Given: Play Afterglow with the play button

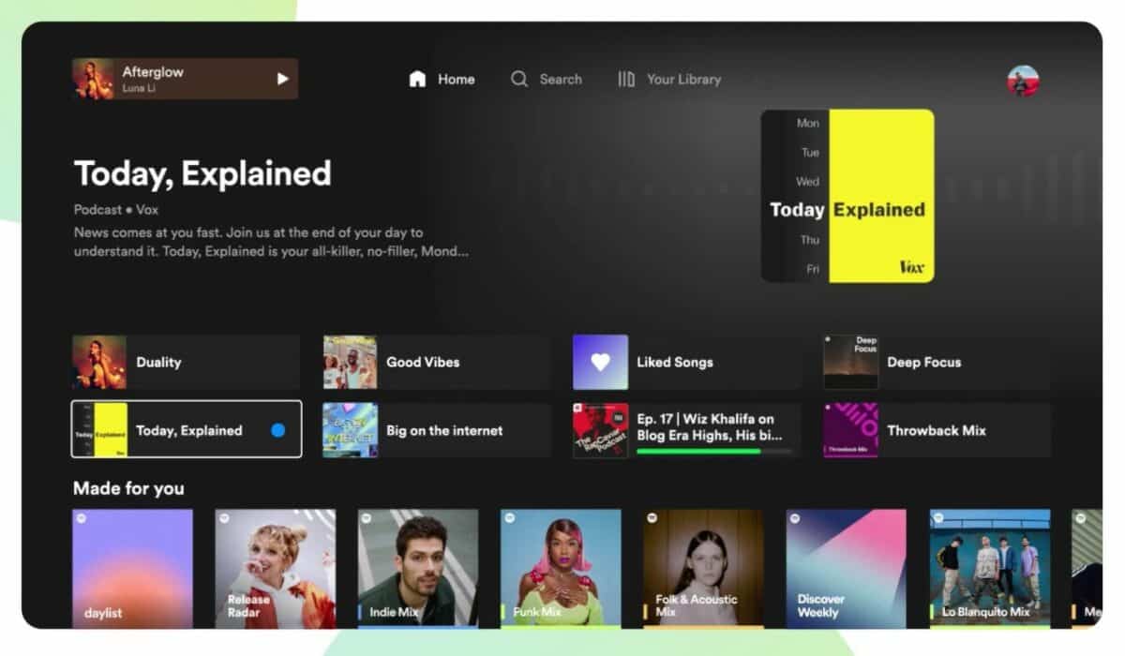Looking at the screenshot, I should point(282,79).
